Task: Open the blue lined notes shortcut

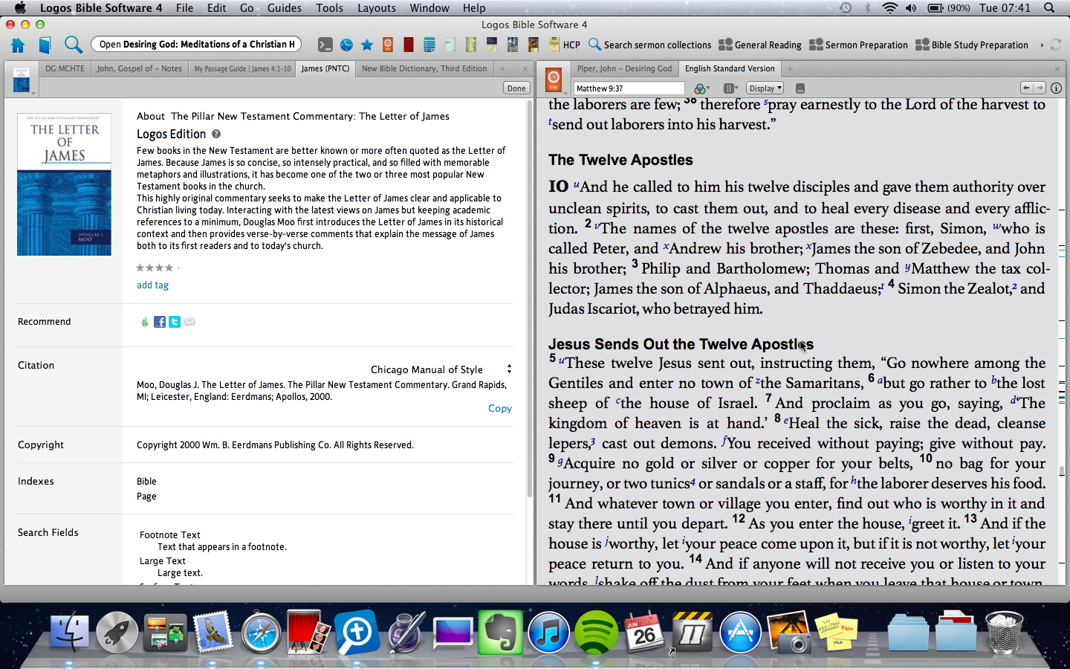Action: click(429, 45)
